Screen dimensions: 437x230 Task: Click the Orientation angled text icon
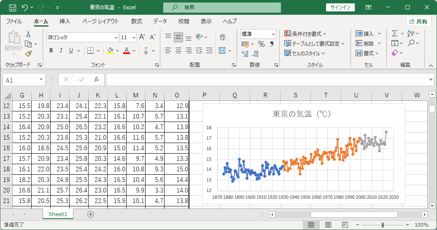point(199,37)
